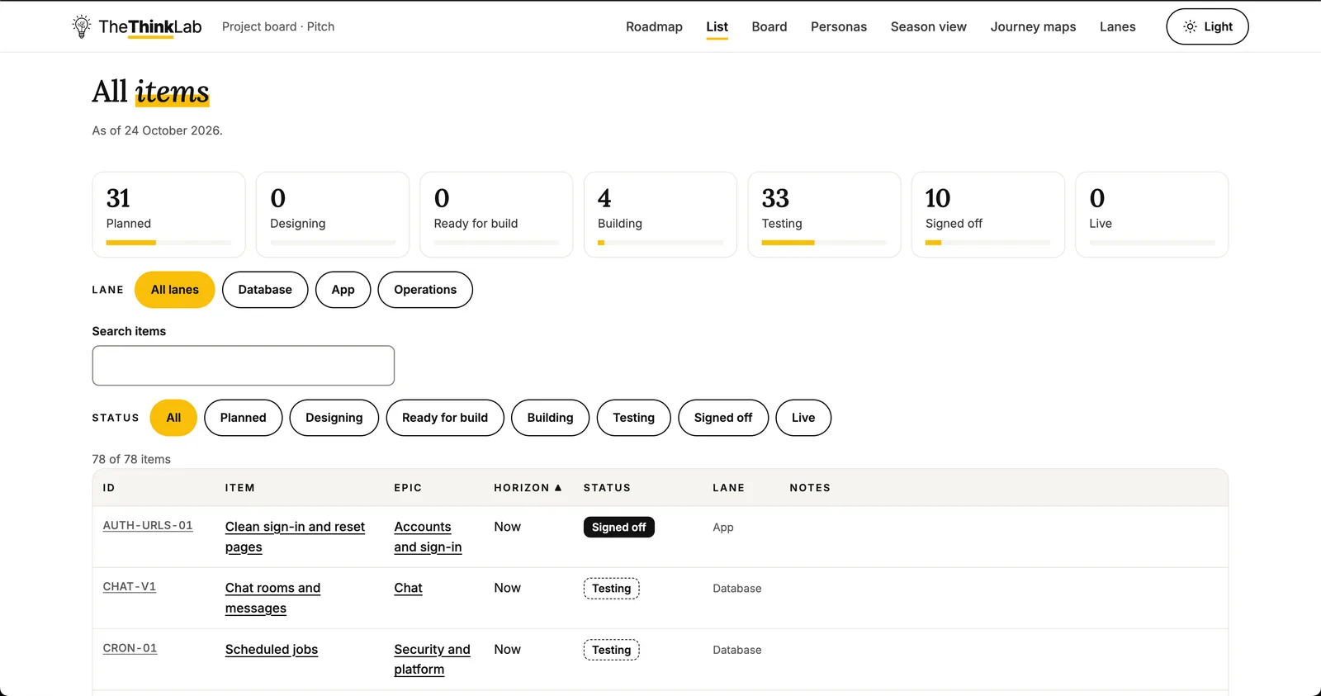Click the TheThinkLab lightbulb logo icon

[81, 26]
